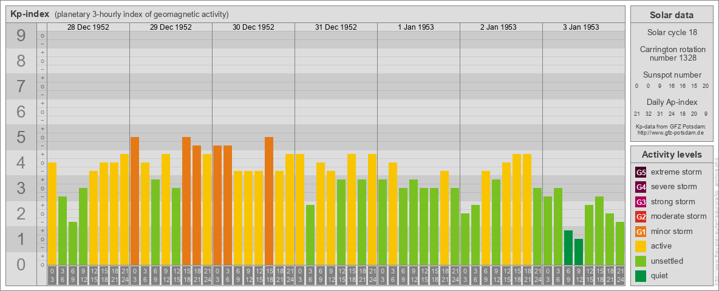Viewport: 719px width, 291px height.
Task: Click the 29 Dec 0–3h orange bar
Action: (x=135, y=201)
